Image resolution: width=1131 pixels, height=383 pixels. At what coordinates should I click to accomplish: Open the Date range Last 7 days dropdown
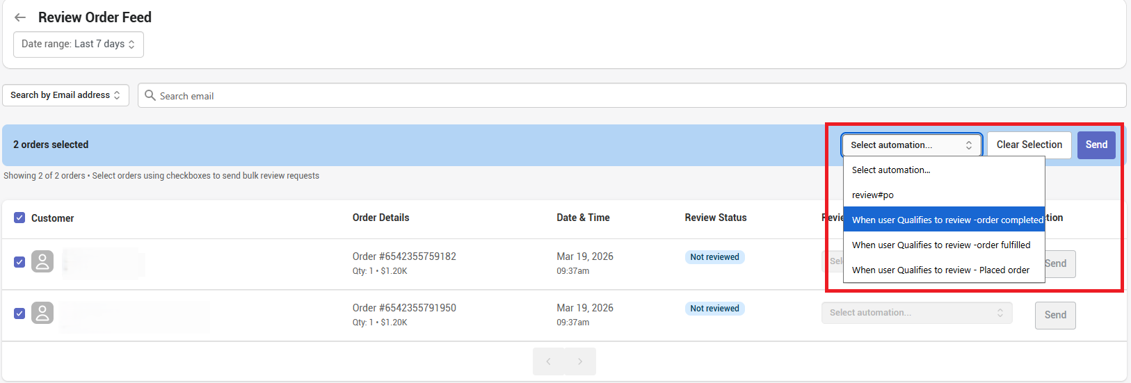point(79,44)
